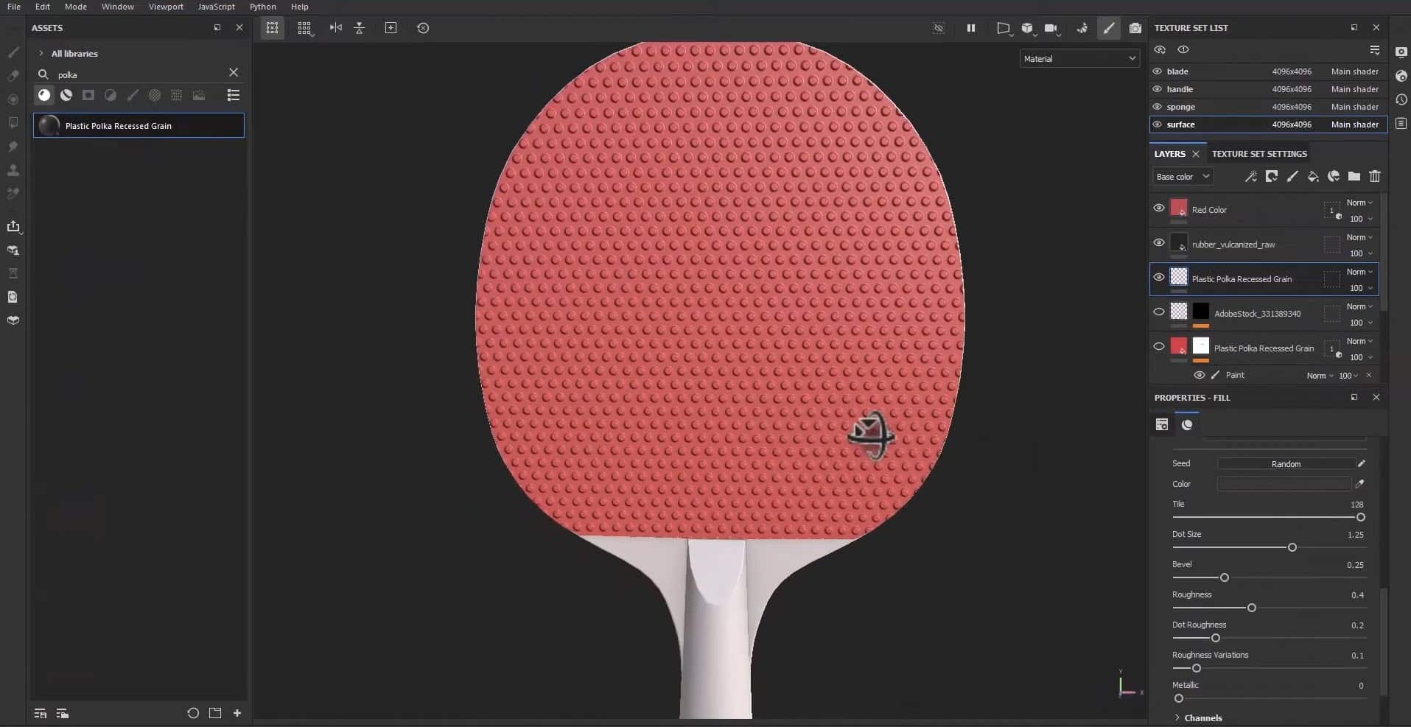Toggle the symmetry tool icon

pos(335,28)
